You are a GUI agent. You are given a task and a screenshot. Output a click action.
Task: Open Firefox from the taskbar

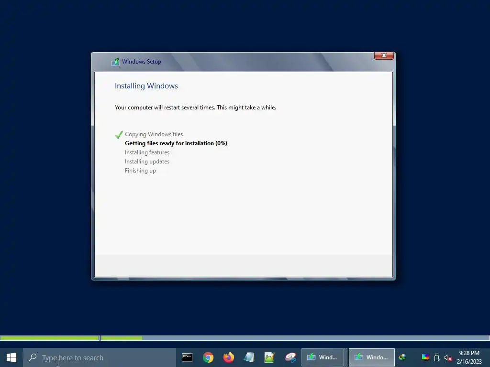[x=228, y=357]
